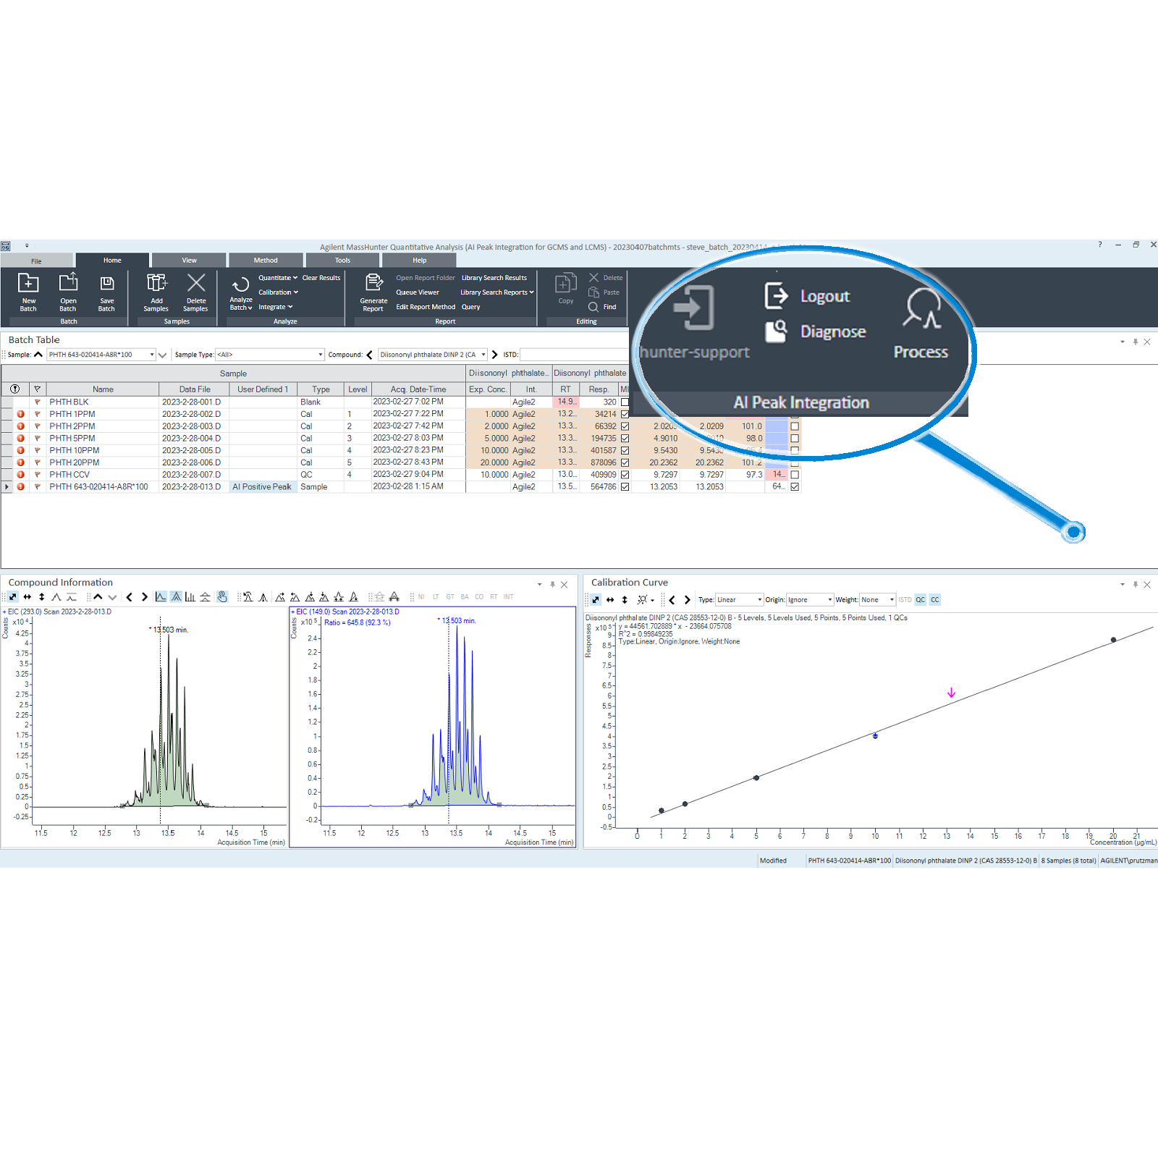Toggle the MI checkbox for response 409909

coord(625,475)
